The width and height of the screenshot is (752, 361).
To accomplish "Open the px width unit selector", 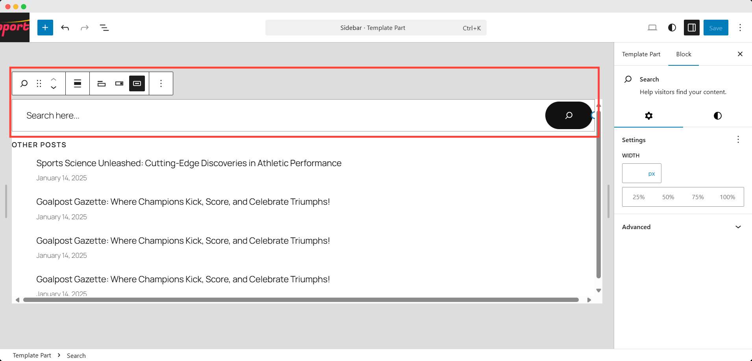I will 652,174.
